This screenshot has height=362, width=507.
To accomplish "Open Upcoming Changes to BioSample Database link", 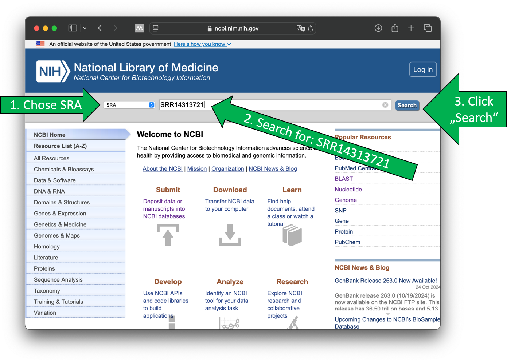I will [387, 323].
